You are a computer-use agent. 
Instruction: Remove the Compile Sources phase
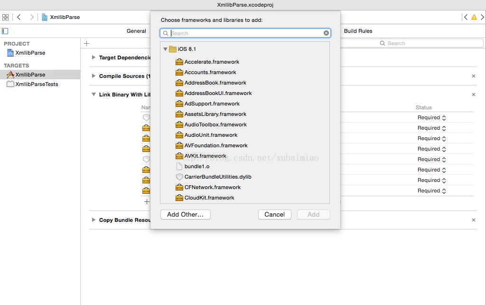[x=474, y=76]
